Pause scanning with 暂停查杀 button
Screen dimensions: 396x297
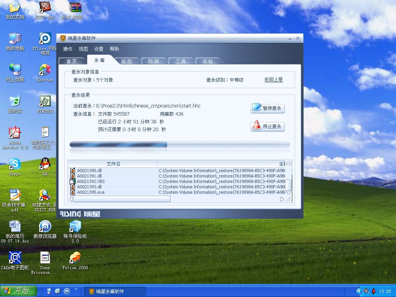[x=268, y=108]
